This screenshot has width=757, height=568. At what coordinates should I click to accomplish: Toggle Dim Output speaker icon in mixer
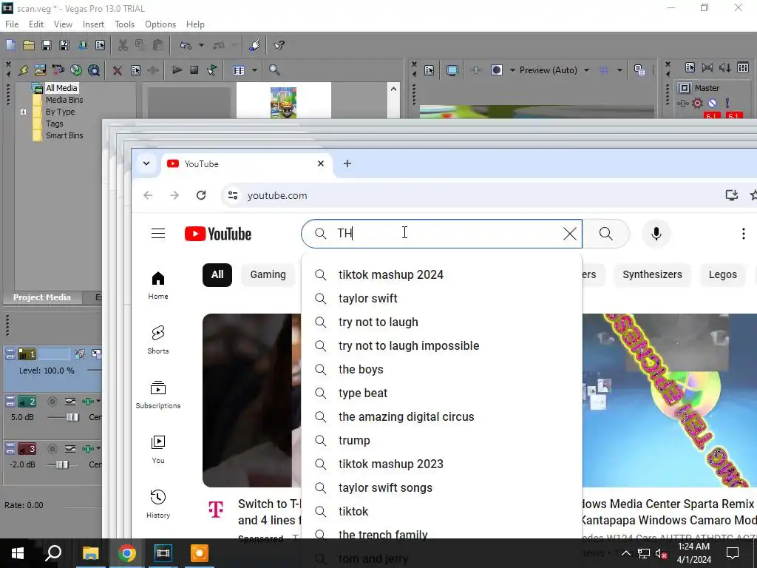point(725,67)
